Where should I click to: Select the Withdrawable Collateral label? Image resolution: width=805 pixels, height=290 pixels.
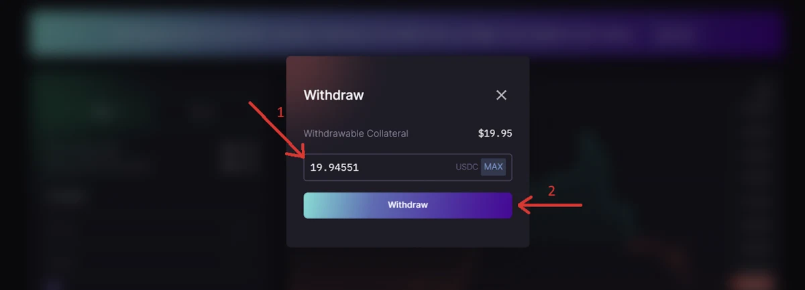(x=356, y=133)
